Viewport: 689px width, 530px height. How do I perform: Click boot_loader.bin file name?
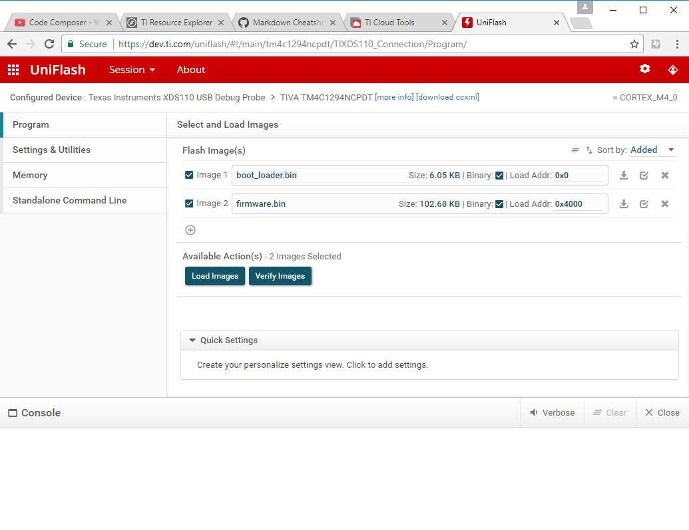click(266, 175)
